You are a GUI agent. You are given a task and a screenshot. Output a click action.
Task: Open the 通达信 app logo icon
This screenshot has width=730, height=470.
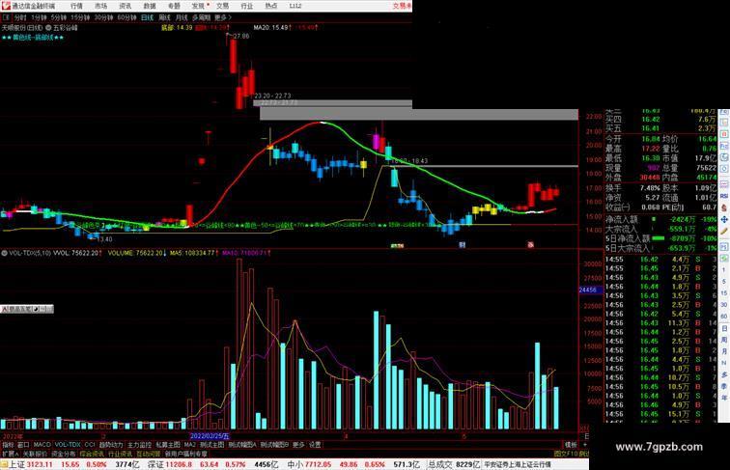pos(6,6)
